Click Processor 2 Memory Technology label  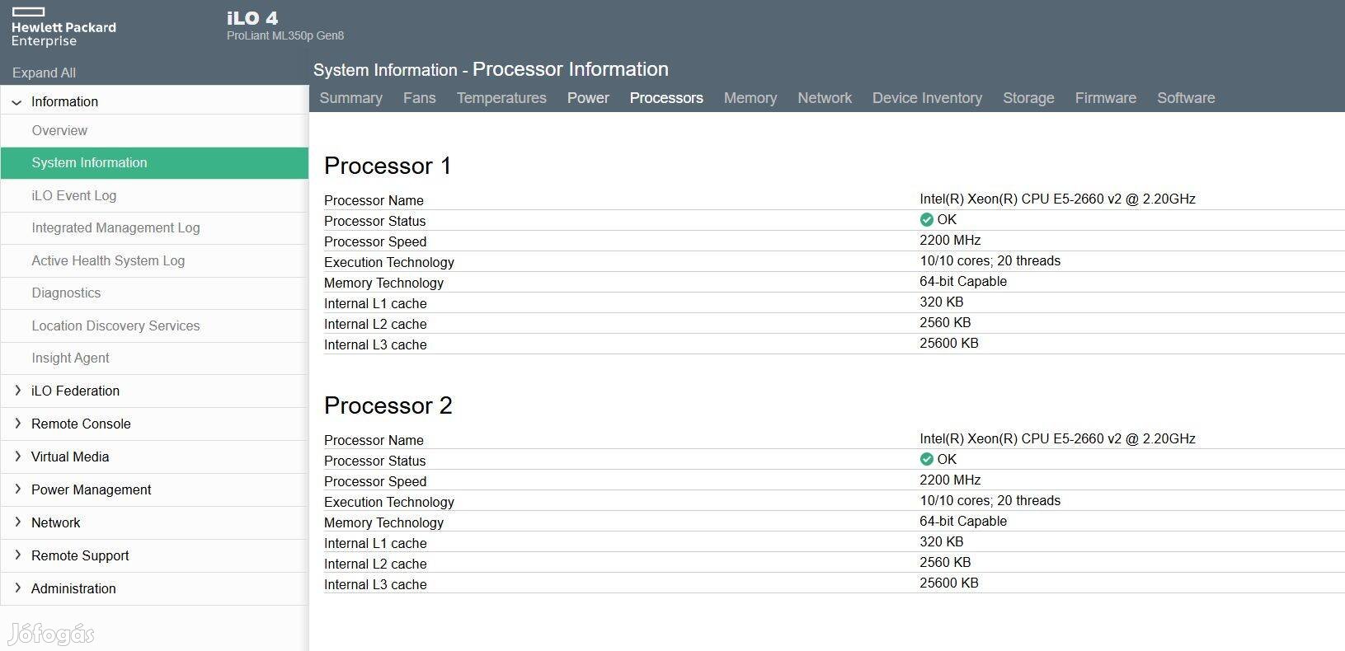click(x=383, y=522)
